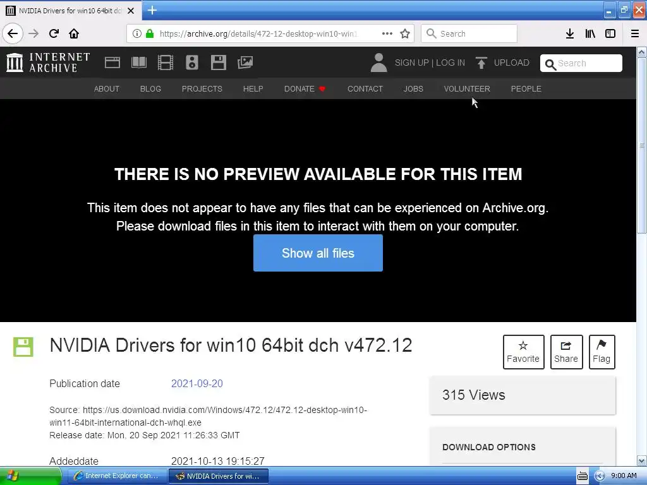Open the VOLUNTEER menu item

click(x=467, y=88)
